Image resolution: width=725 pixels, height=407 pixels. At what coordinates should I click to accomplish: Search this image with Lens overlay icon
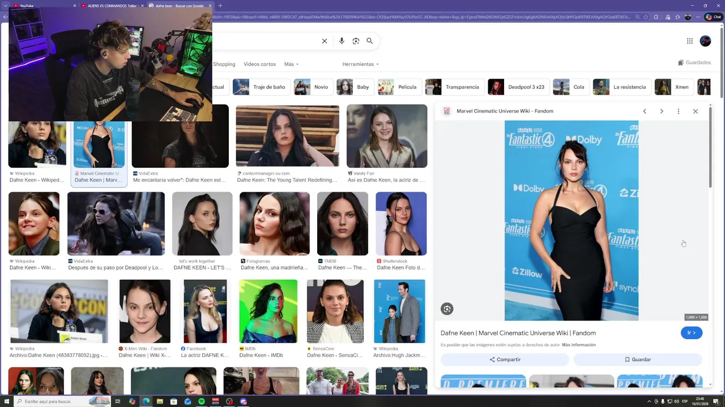coord(447,309)
